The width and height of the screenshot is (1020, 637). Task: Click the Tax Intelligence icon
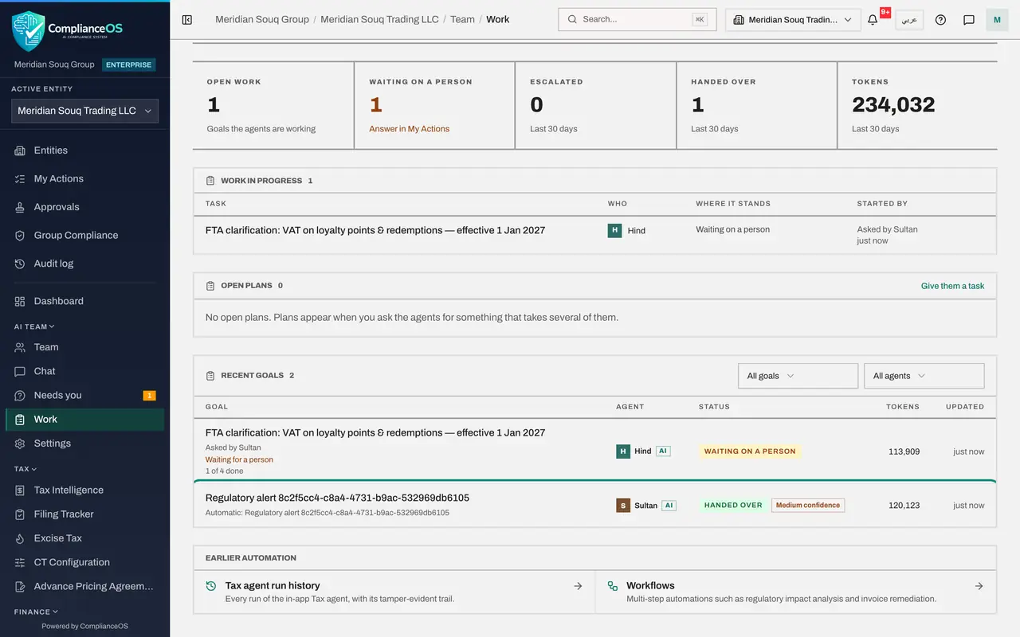coord(20,490)
